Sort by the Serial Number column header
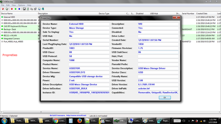The height and width of the screenshot is (124, 221). [188, 14]
